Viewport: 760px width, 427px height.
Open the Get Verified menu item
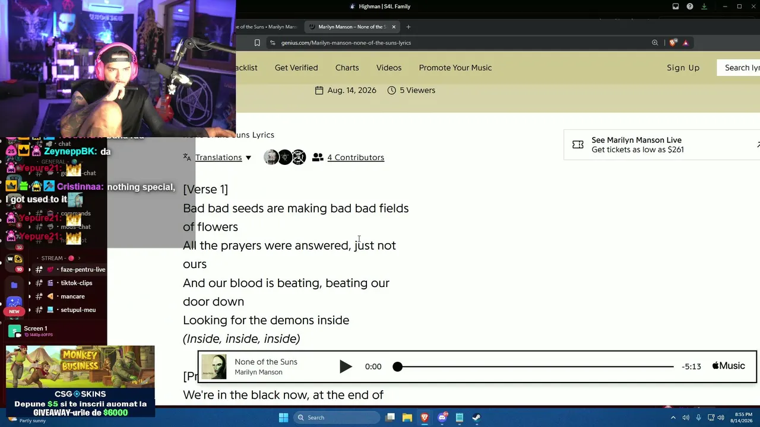[296, 68]
